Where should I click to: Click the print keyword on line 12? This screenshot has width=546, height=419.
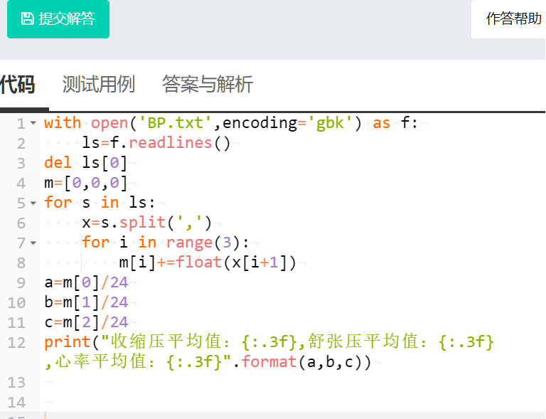pyautogui.click(x=68, y=342)
